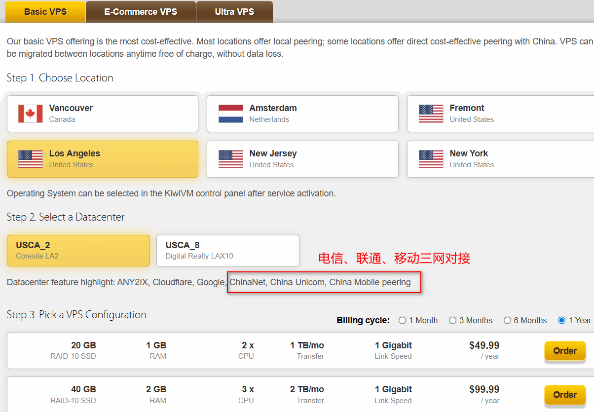
Task: Choose the Vancouver location name
Action: point(71,108)
